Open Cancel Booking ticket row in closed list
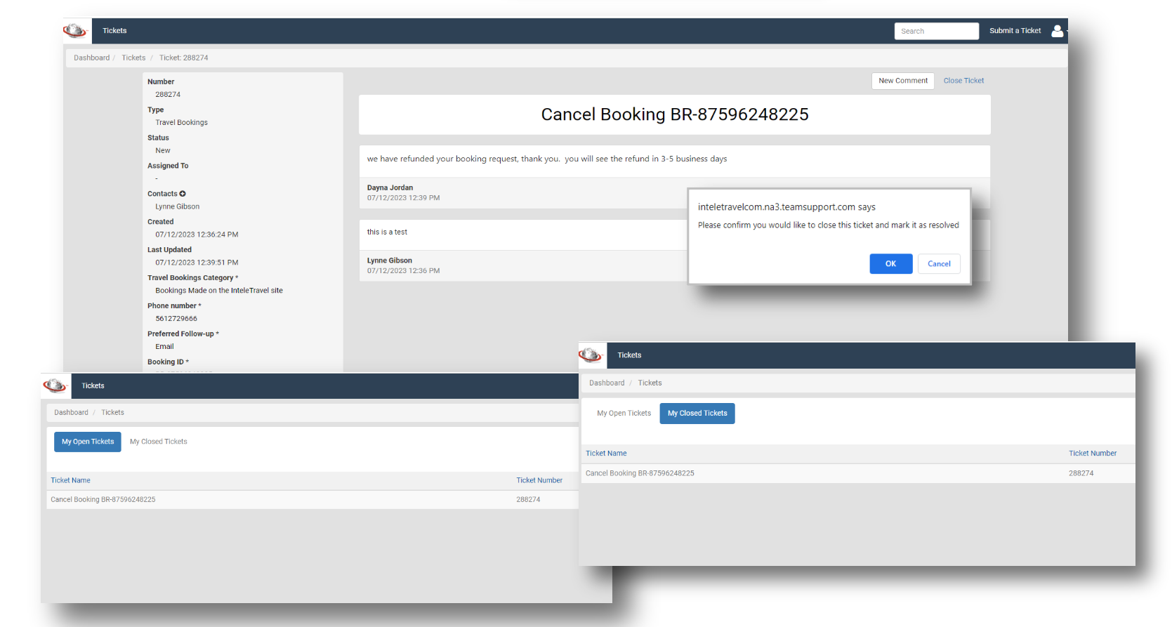The width and height of the screenshot is (1172, 627). 857,473
